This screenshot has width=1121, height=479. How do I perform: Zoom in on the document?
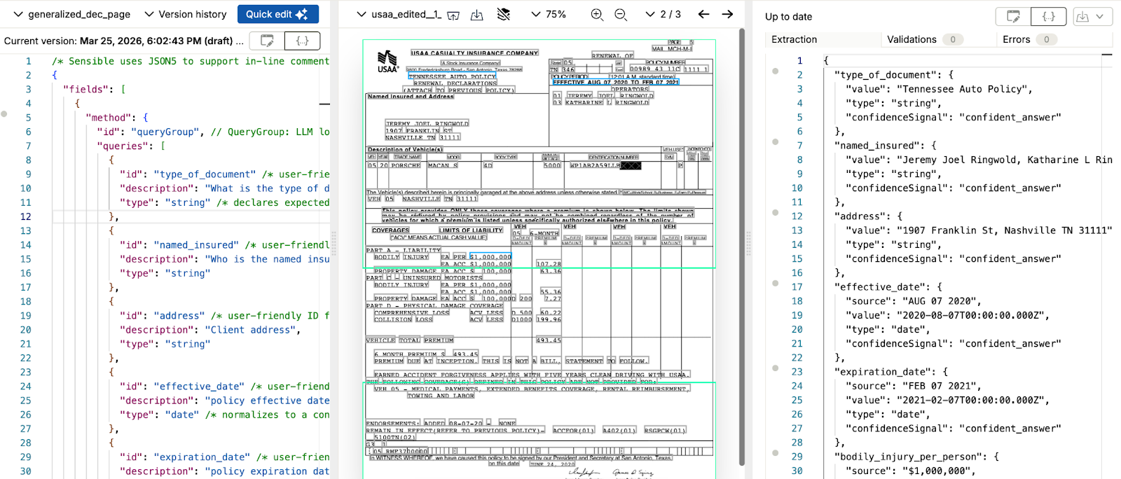[597, 14]
